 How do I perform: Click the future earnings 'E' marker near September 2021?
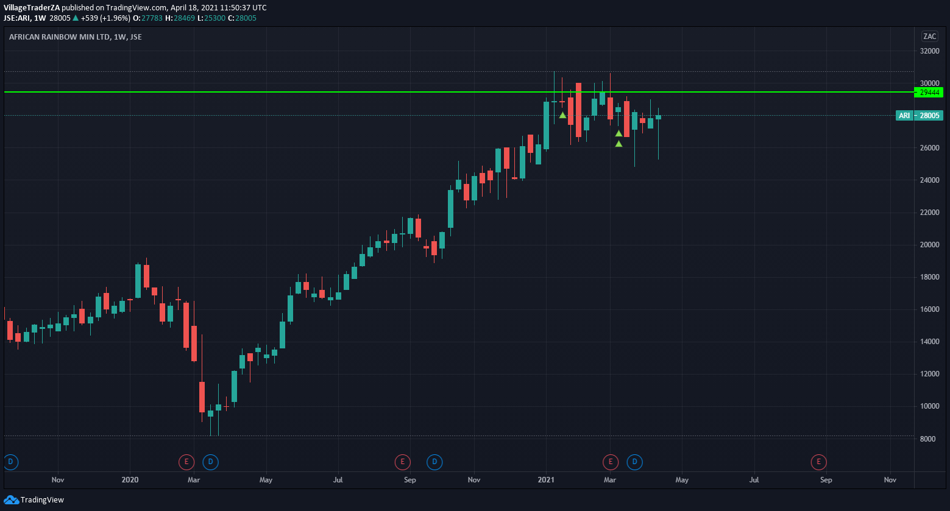(x=818, y=462)
